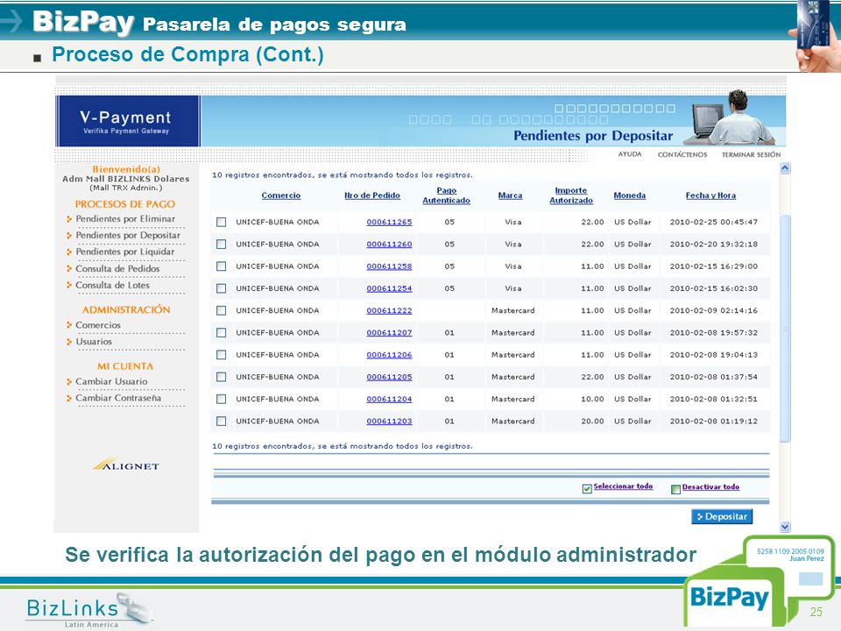841x631 pixels.
Task: Click the orange arrow beside Pendientes por Eliminar
Action: [69, 219]
